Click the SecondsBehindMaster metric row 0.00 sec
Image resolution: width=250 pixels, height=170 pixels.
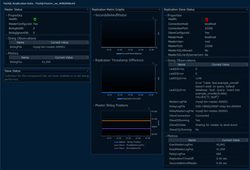[208, 163]
